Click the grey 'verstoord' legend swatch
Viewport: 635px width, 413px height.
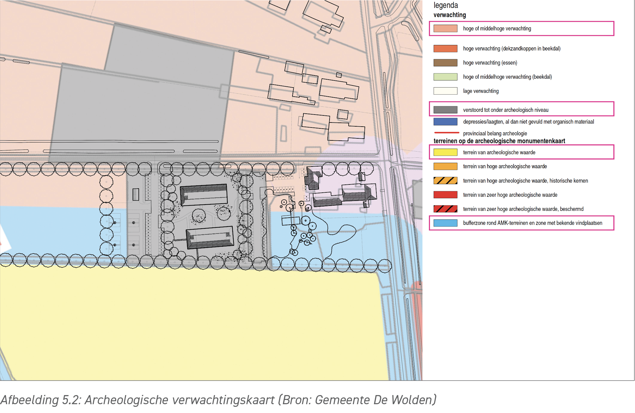(445, 110)
